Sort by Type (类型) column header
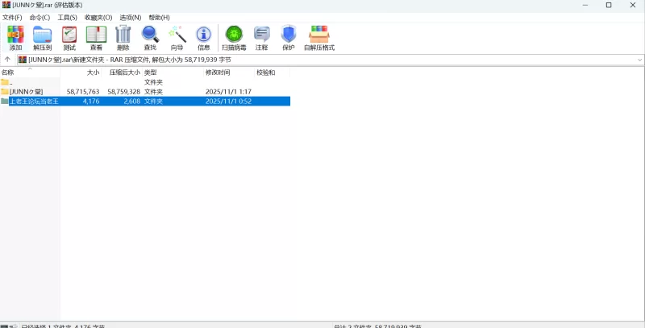Image resolution: width=645 pixels, height=328 pixels. pyautogui.click(x=173, y=73)
